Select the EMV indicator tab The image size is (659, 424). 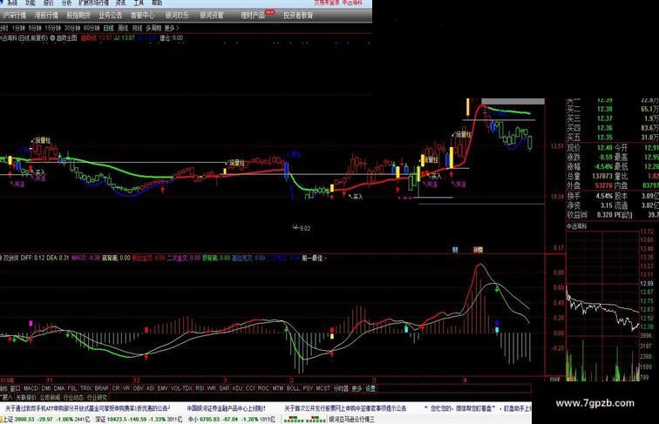(x=163, y=388)
